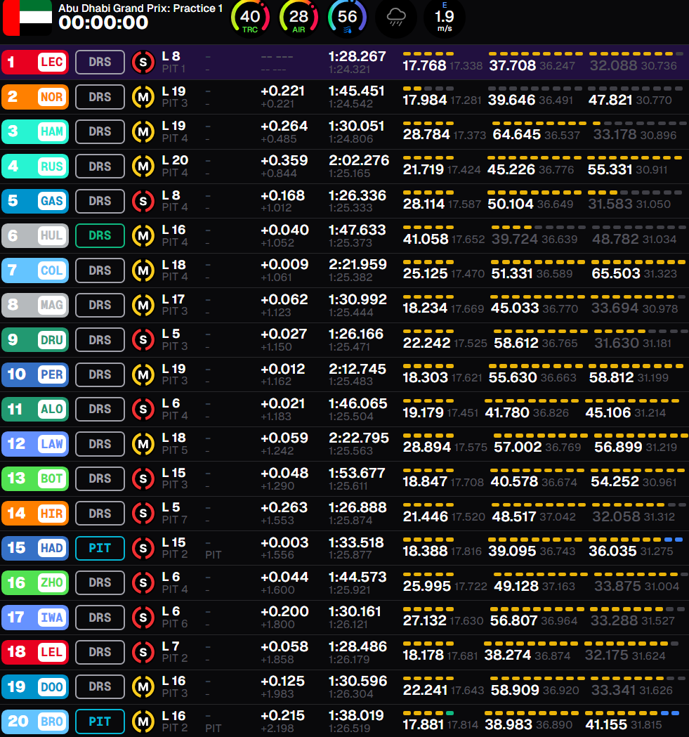Screen dimensions: 689x737
Task: Select driver tag 1 LEC
Action: pos(35,62)
